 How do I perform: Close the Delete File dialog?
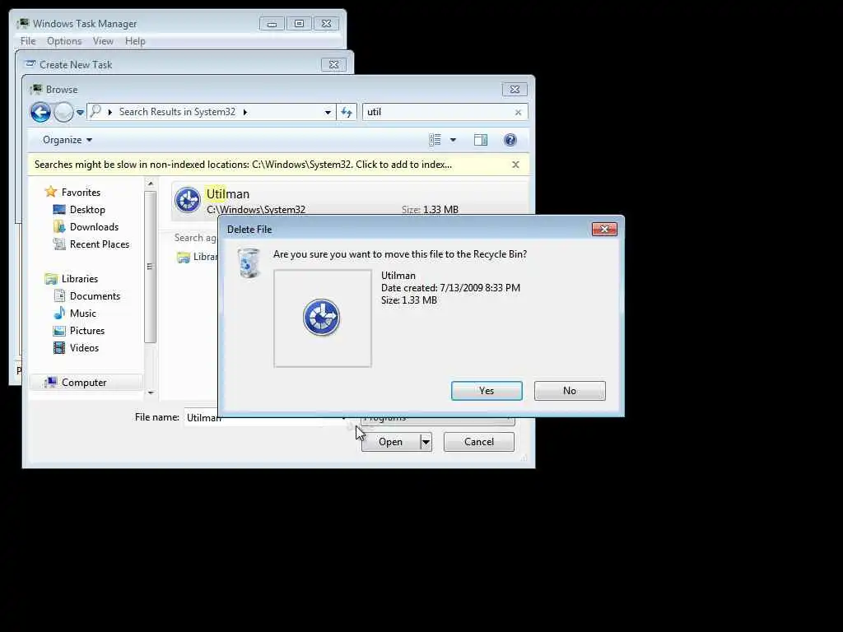pos(604,230)
